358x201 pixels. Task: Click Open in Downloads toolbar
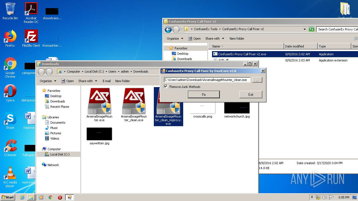click(x=67, y=81)
